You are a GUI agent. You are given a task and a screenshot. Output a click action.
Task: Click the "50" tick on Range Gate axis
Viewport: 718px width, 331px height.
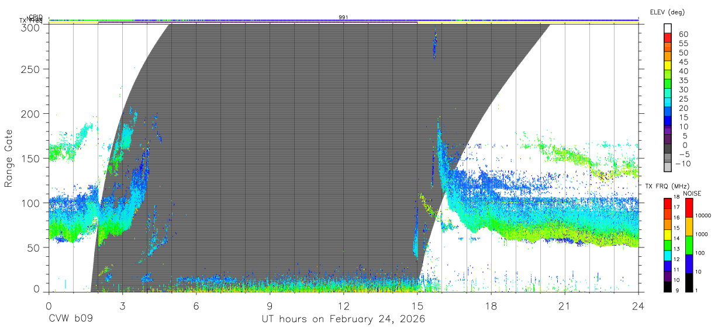tap(34, 247)
